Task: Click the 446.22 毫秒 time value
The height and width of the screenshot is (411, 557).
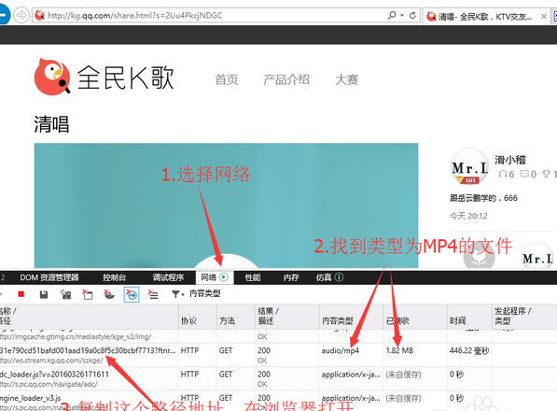Action: point(469,350)
